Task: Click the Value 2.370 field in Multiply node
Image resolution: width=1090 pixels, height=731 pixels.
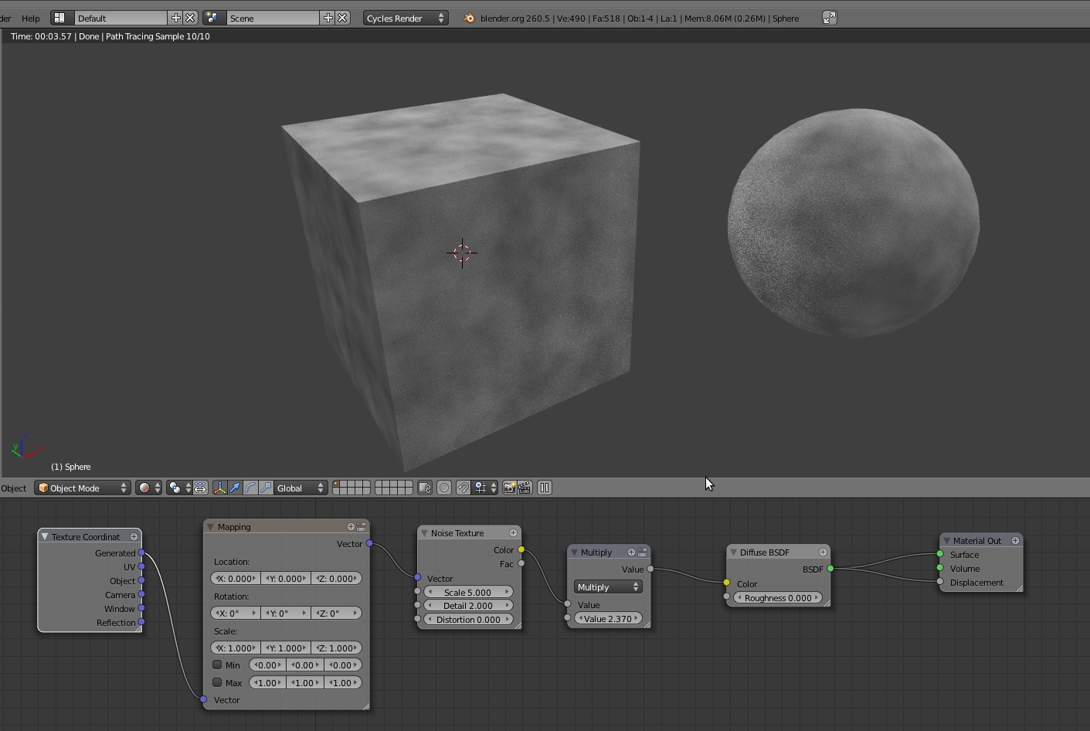Action: click(608, 618)
